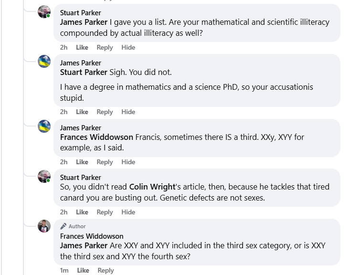Open the Frances Widdowson author name link
Screen dimensions: 358x275
pos(92,236)
